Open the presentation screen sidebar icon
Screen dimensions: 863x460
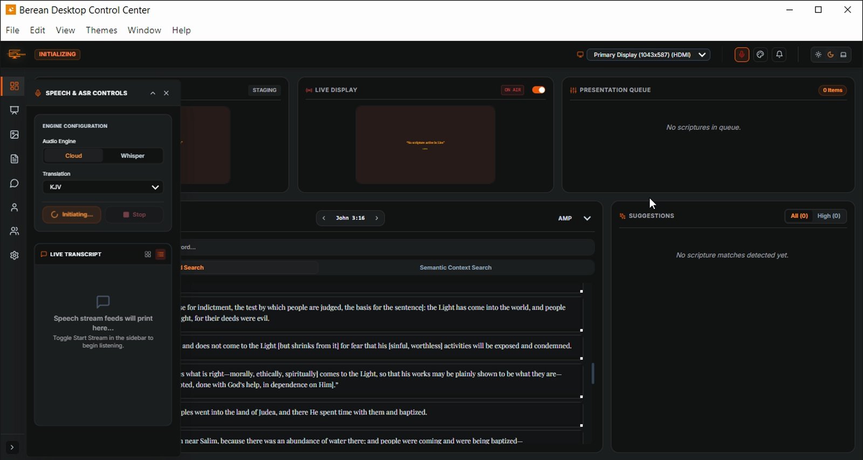click(x=15, y=110)
